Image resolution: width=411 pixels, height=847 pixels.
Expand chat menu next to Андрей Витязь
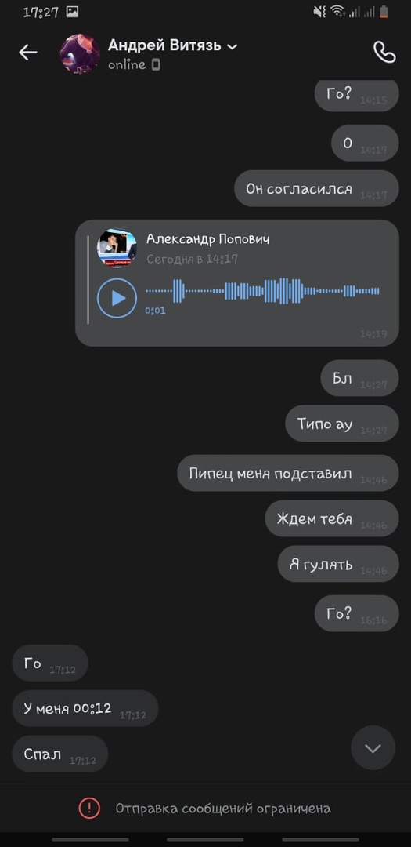pos(232,47)
